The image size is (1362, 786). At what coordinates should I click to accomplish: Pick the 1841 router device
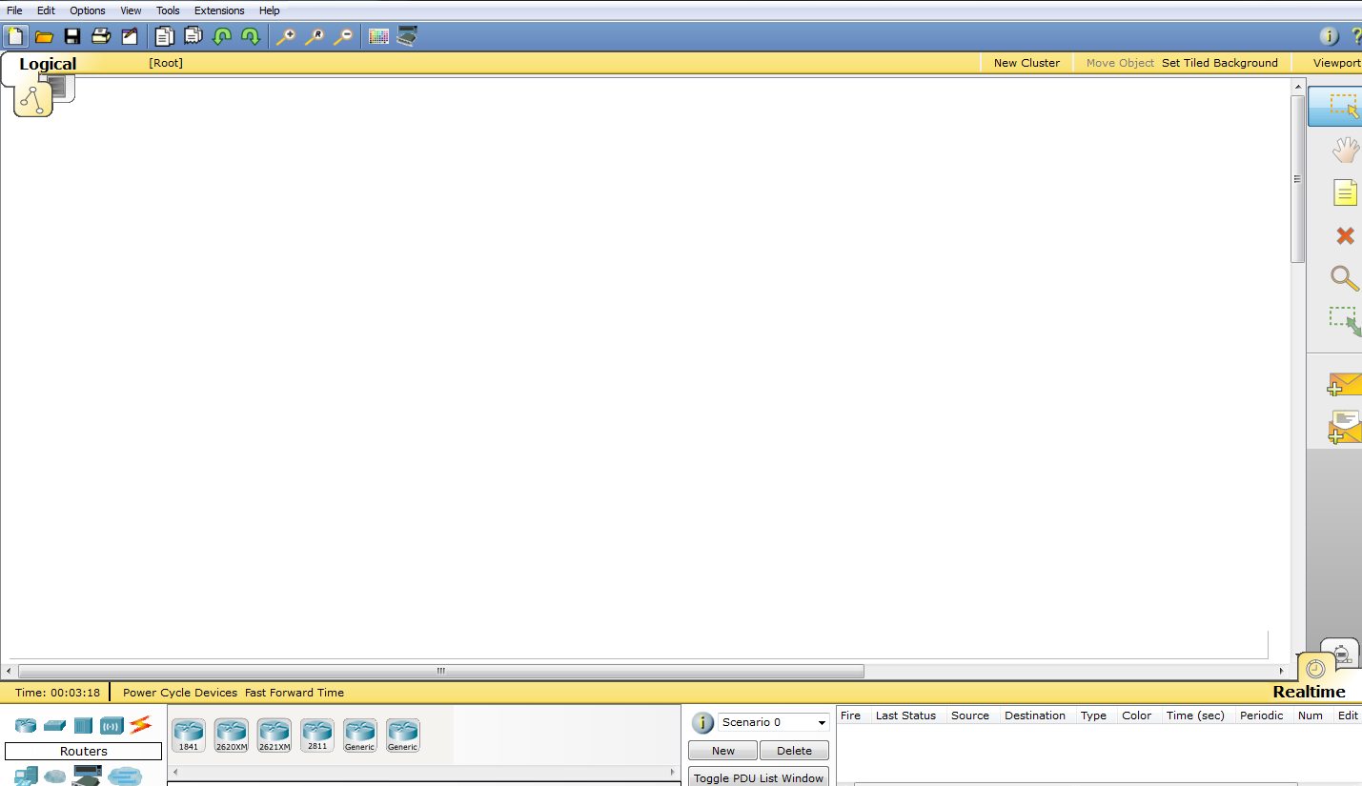pyautogui.click(x=188, y=734)
